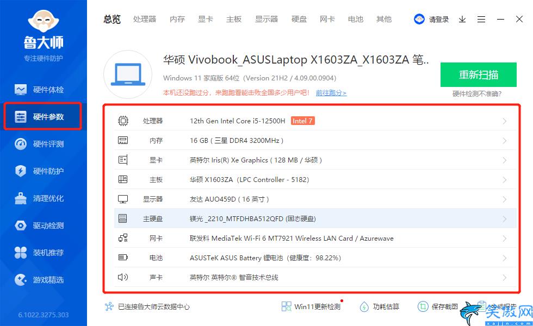This screenshot has width=533, height=326.
Task: Click the green 重新扫描 button
Action: [478, 75]
